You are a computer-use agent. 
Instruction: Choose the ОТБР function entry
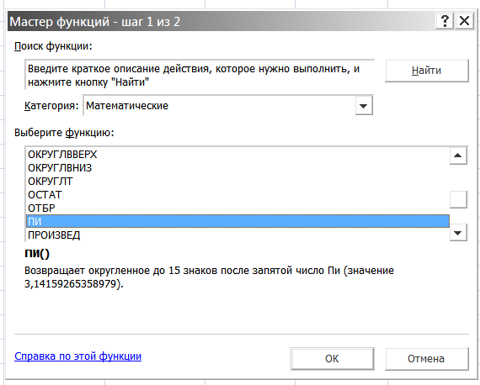click(x=237, y=208)
